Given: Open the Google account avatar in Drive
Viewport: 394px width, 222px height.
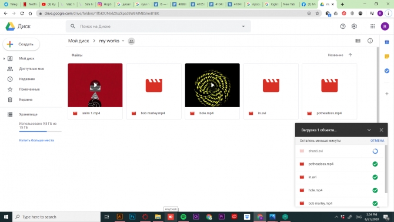Looking at the screenshot, I should point(385,26).
